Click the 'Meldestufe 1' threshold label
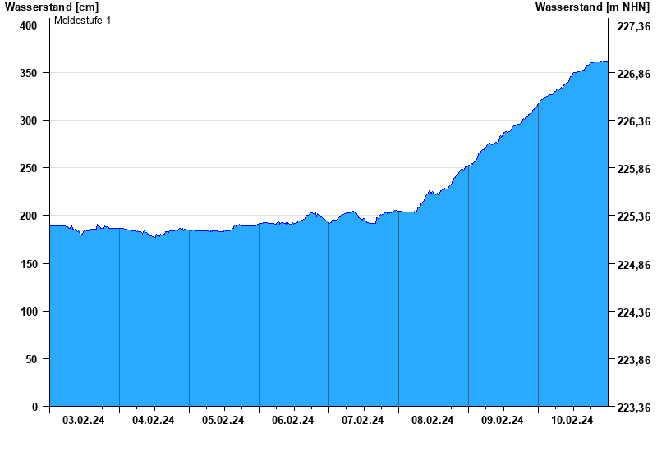This screenshot has height=451, width=657. [82, 20]
